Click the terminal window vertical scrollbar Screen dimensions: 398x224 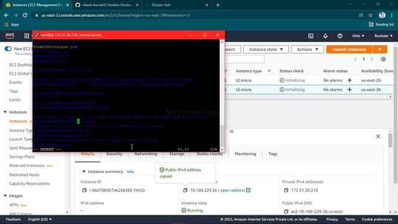pos(222,95)
